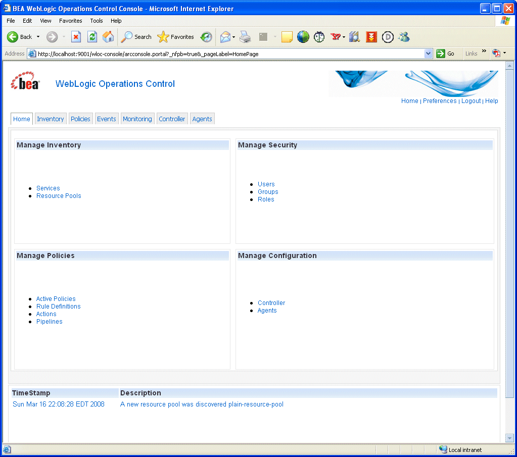
Task: Click the Messenger people toolbar icon
Action: coord(404,37)
